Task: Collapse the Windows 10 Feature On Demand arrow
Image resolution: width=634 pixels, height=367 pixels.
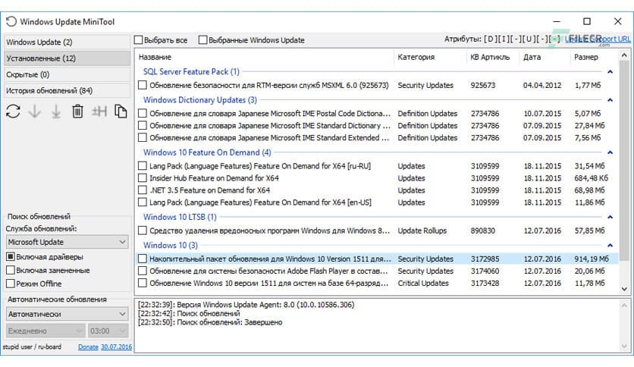Action: point(610,152)
